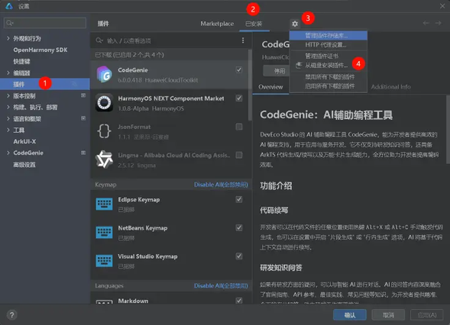Image resolution: width=450 pixels, height=325 pixels.
Task: Expand the CodeGenie settings node
Action: 8,153
